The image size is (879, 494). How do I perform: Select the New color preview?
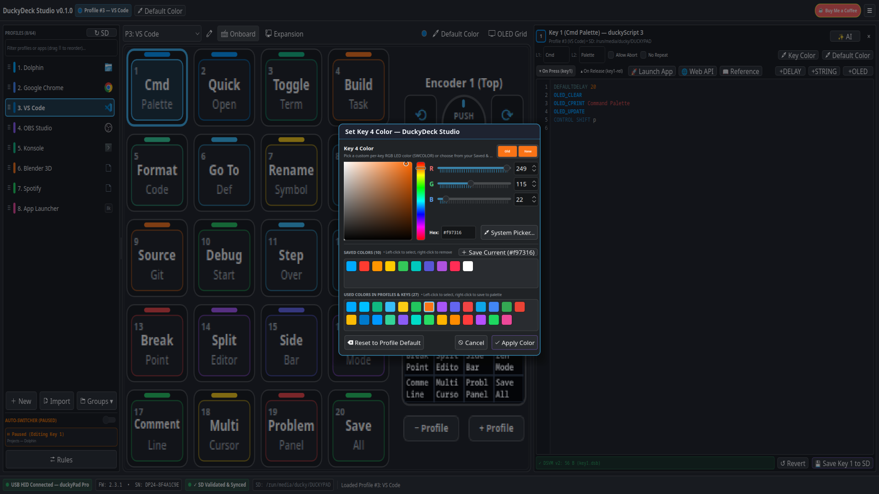(528, 151)
